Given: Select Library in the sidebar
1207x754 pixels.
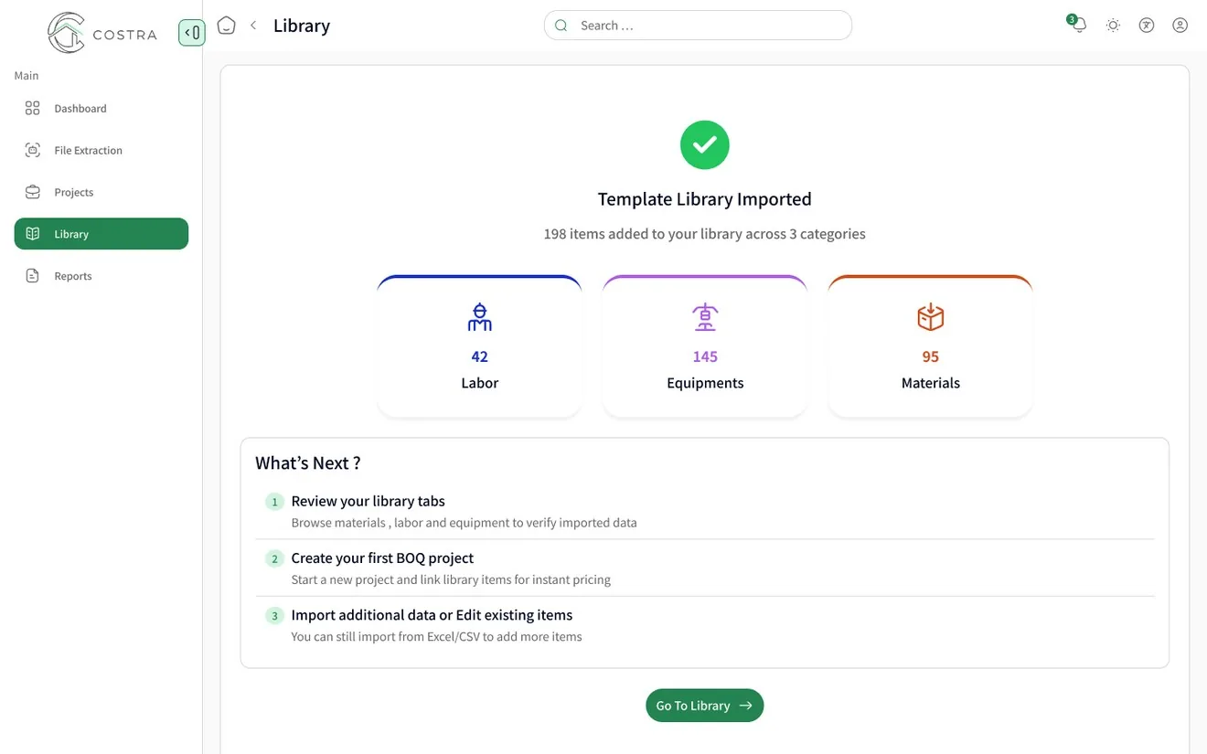Looking at the screenshot, I should click(x=101, y=234).
